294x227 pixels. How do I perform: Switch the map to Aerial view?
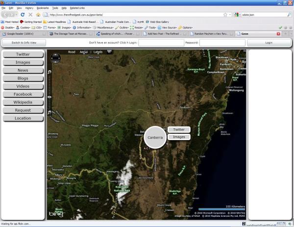[x=84, y=52]
